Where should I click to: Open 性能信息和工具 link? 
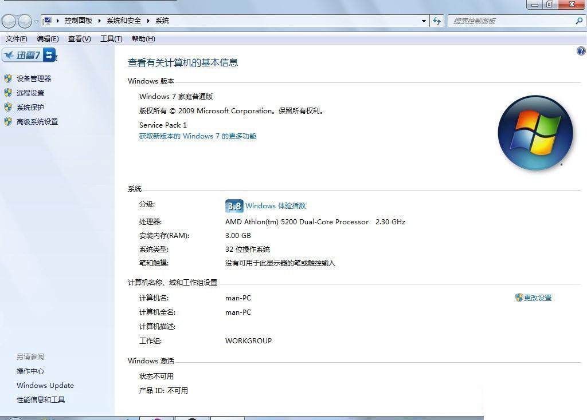pyautogui.click(x=41, y=400)
